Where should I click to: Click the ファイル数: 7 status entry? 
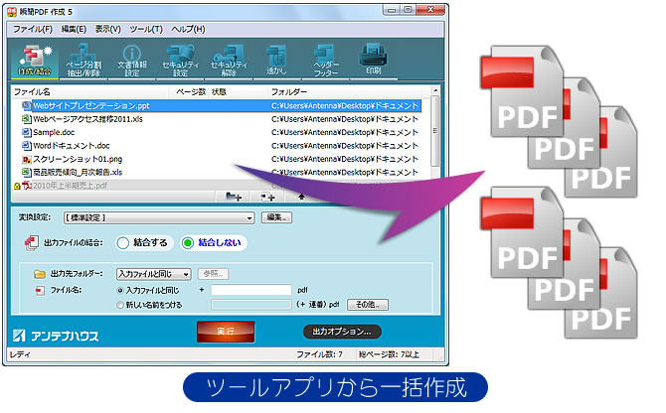point(319,354)
